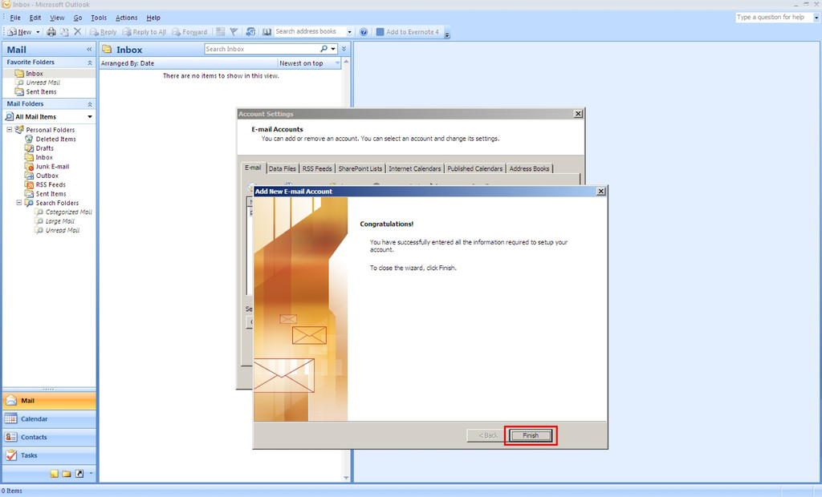Screen dimensions: 822x497
Task: Click the Type a question for help box
Action: [774, 18]
